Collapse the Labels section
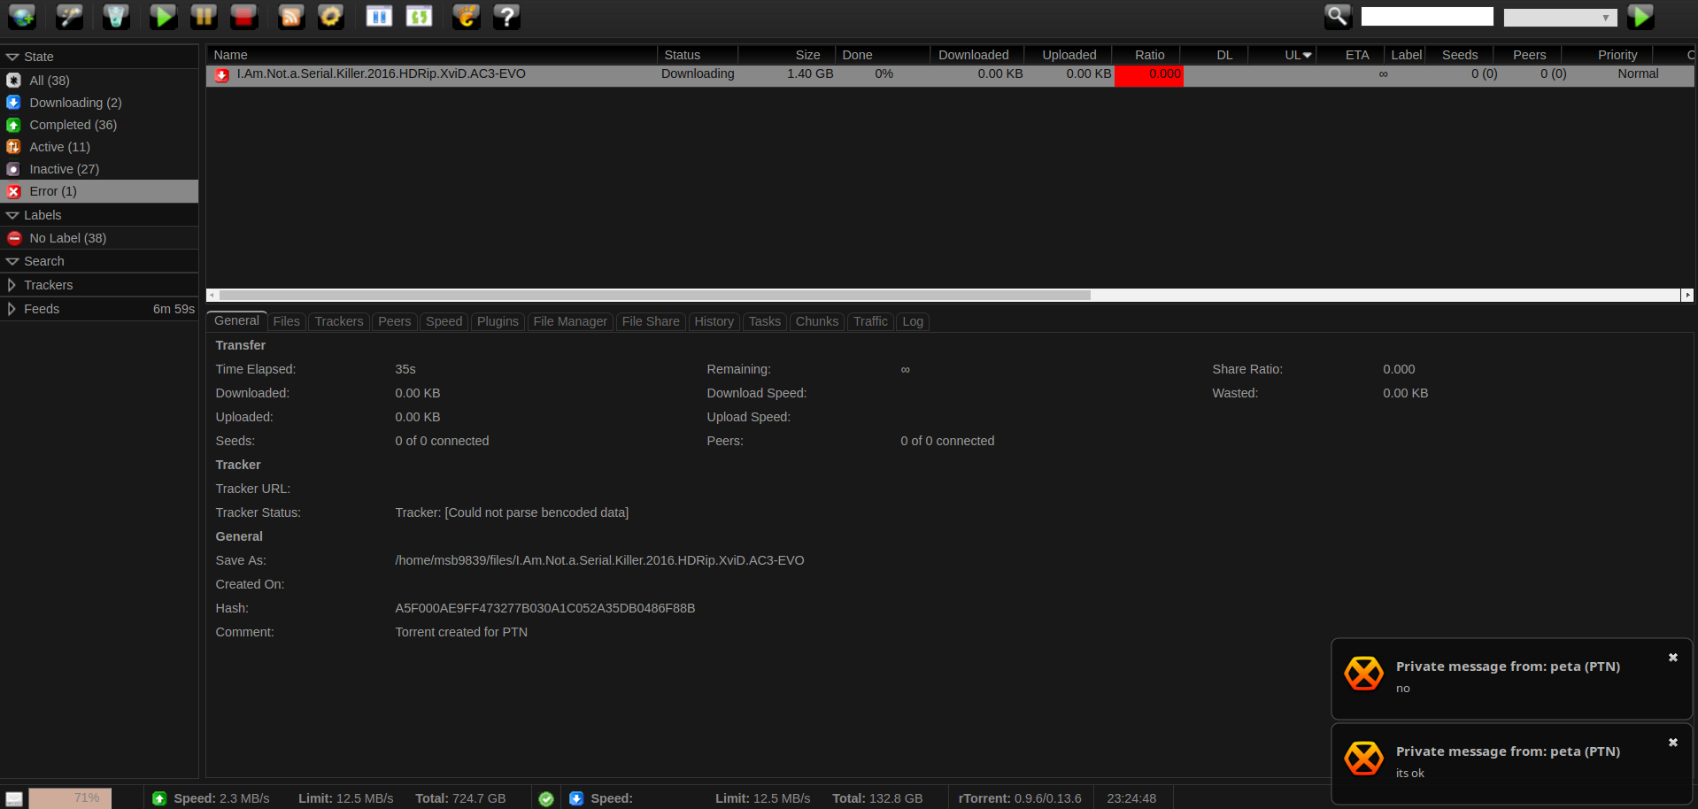 tap(12, 215)
